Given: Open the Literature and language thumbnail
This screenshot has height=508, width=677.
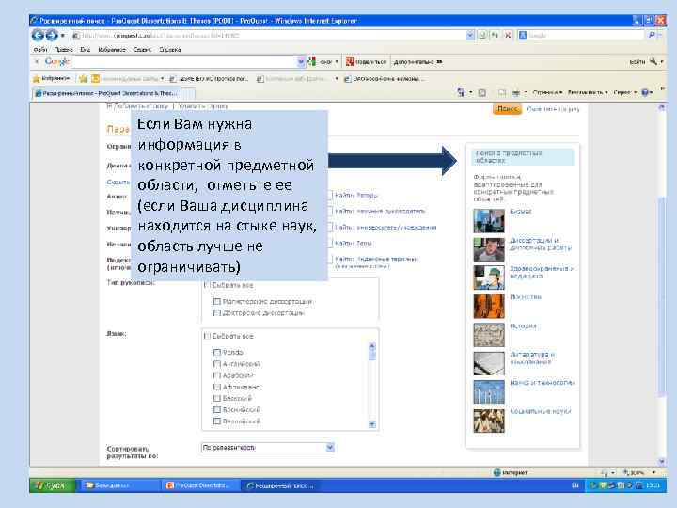Looking at the screenshot, I should coord(489,363).
